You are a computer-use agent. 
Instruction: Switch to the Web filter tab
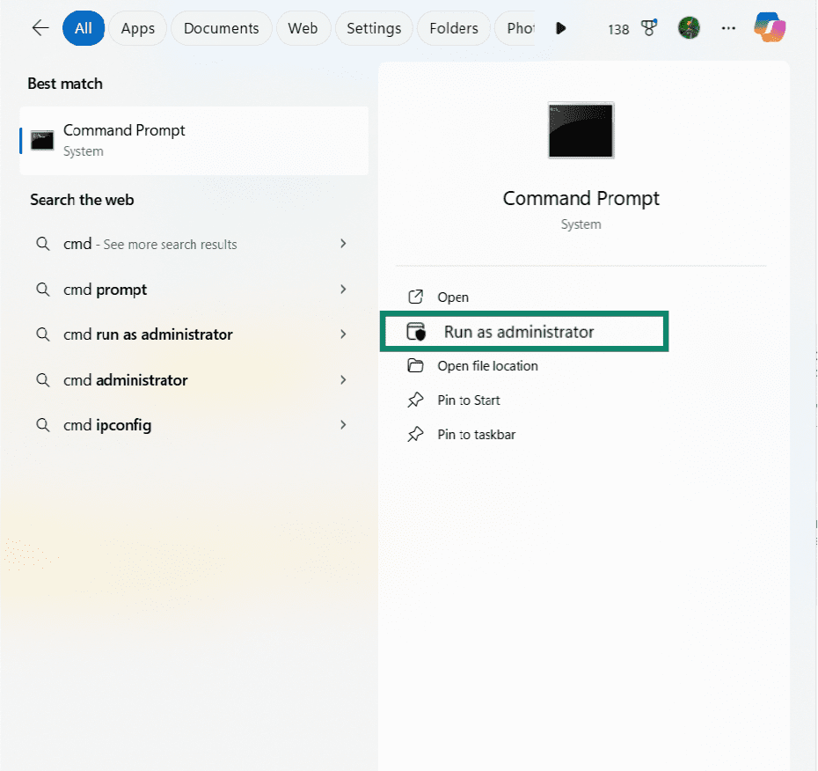tap(303, 28)
